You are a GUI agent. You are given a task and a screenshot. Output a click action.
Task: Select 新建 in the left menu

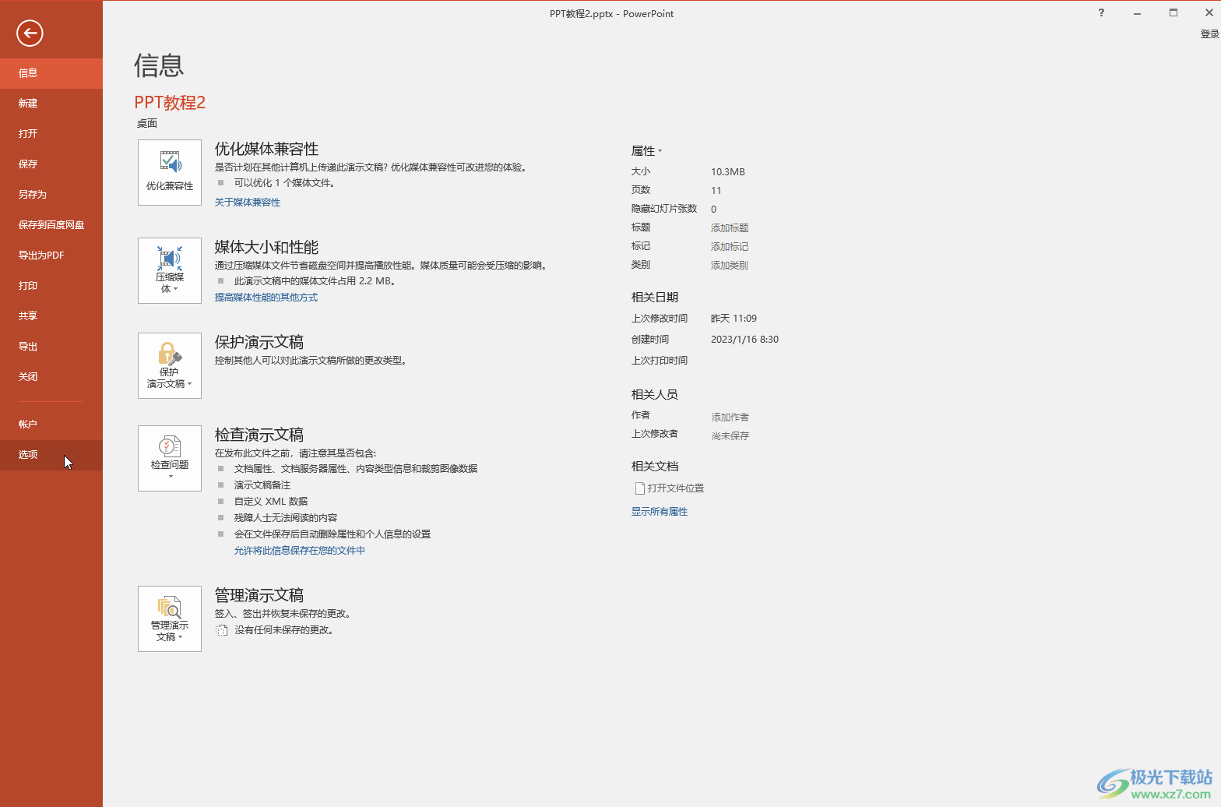[x=51, y=104]
